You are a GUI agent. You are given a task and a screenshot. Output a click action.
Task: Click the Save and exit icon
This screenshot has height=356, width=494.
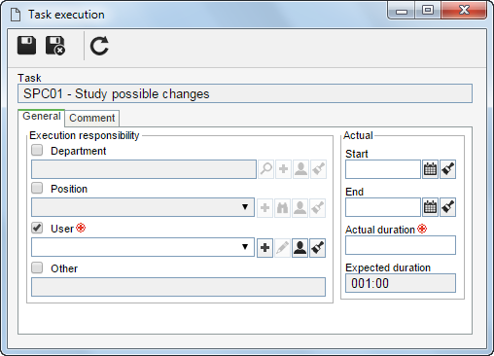click(x=55, y=46)
